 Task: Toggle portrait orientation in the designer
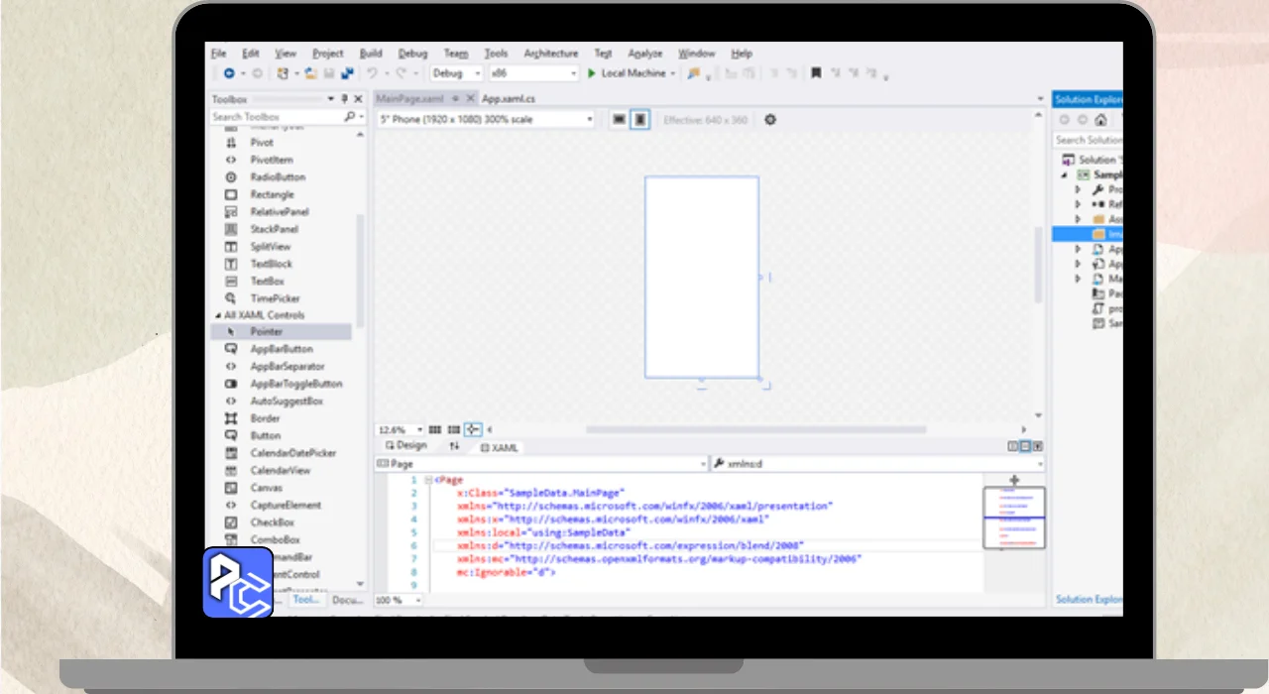coord(640,120)
